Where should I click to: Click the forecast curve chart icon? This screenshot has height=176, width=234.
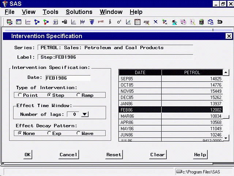click(128, 22)
